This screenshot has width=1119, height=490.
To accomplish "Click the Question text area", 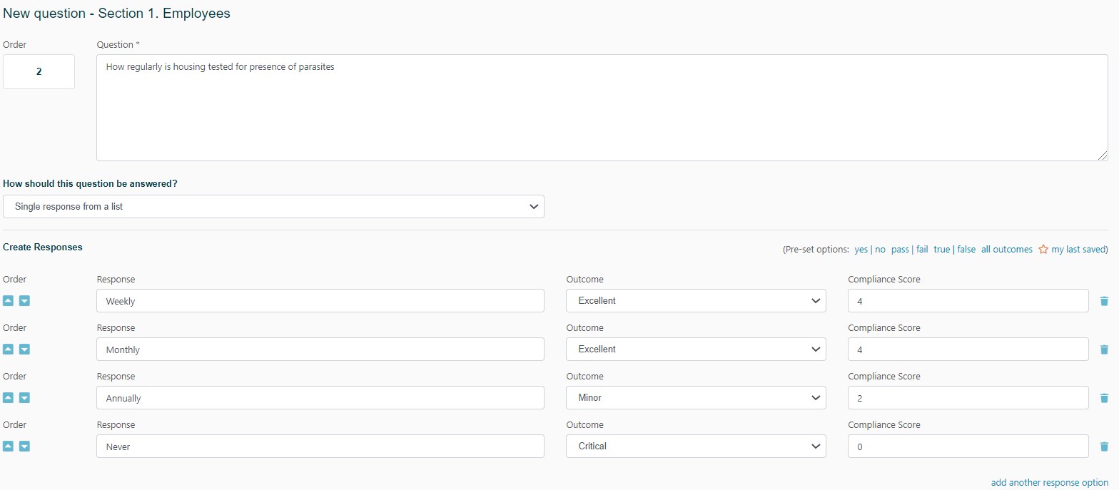I will coord(602,108).
